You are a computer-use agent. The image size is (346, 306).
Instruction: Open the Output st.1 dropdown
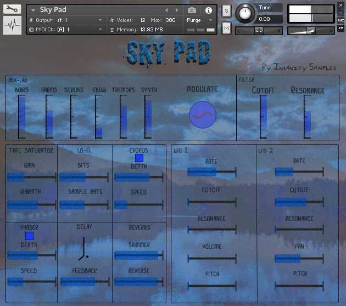click(101, 20)
